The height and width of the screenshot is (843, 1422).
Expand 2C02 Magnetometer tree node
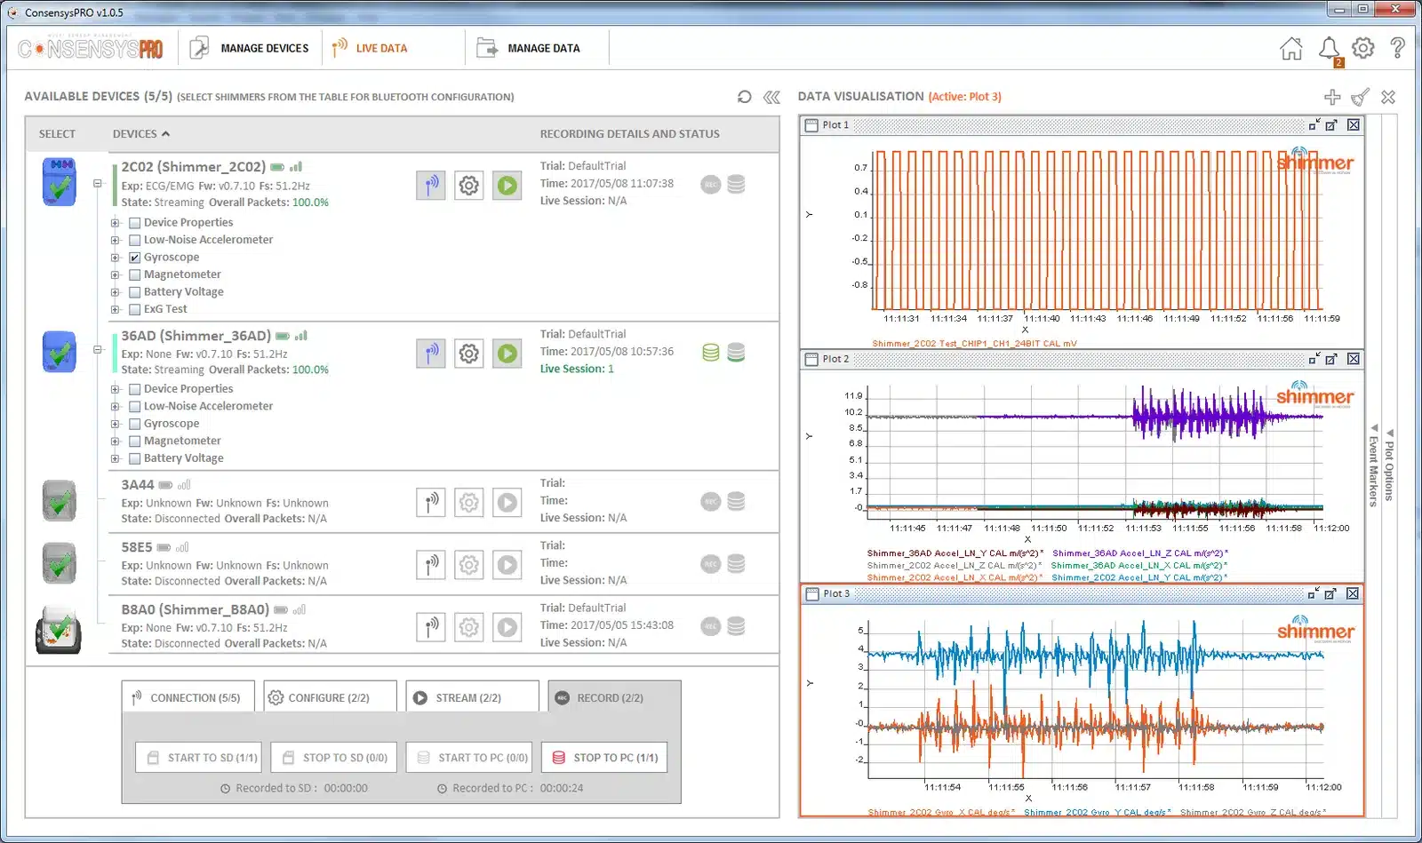pos(116,274)
